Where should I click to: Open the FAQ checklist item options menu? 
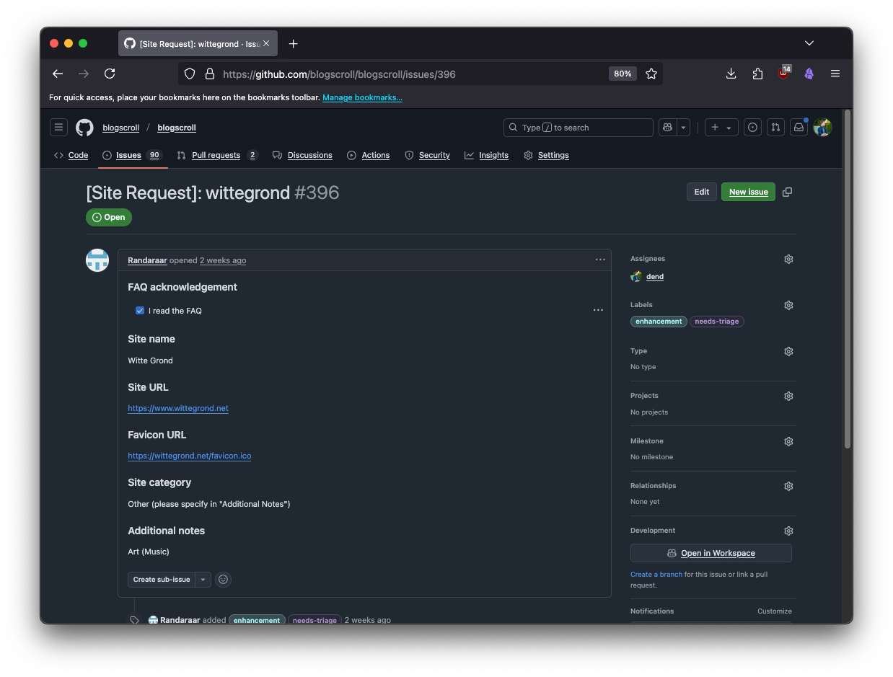(598, 310)
